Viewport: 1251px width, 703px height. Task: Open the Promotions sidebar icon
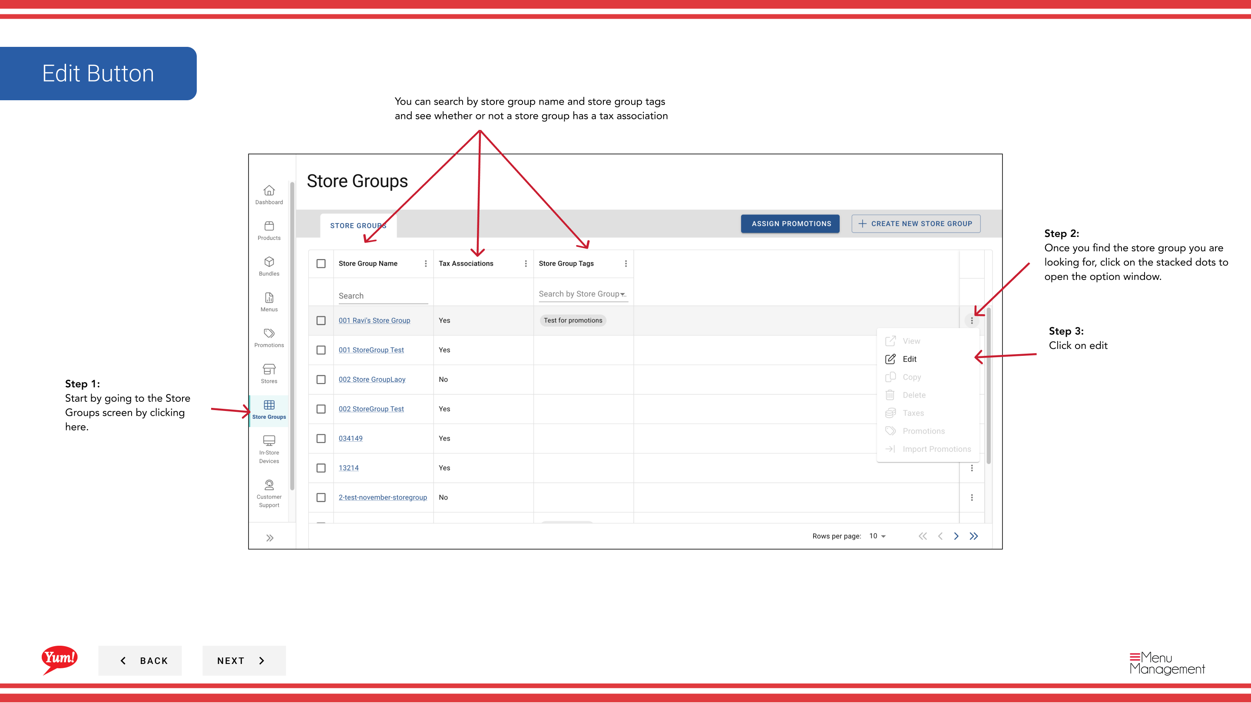click(x=269, y=338)
